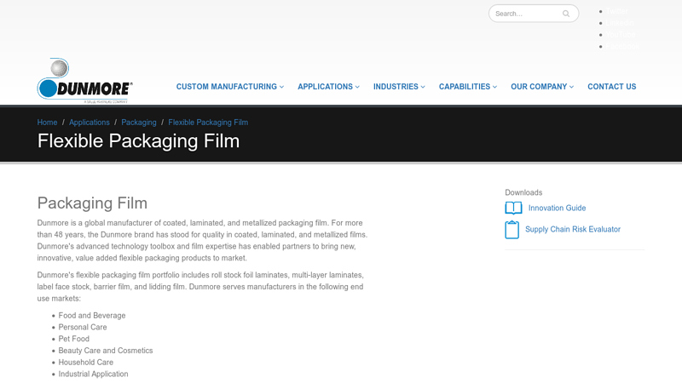The width and height of the screenshot is (682, 383).
Task: Click the Dunmore logo
Action: [x=84, y=81]
